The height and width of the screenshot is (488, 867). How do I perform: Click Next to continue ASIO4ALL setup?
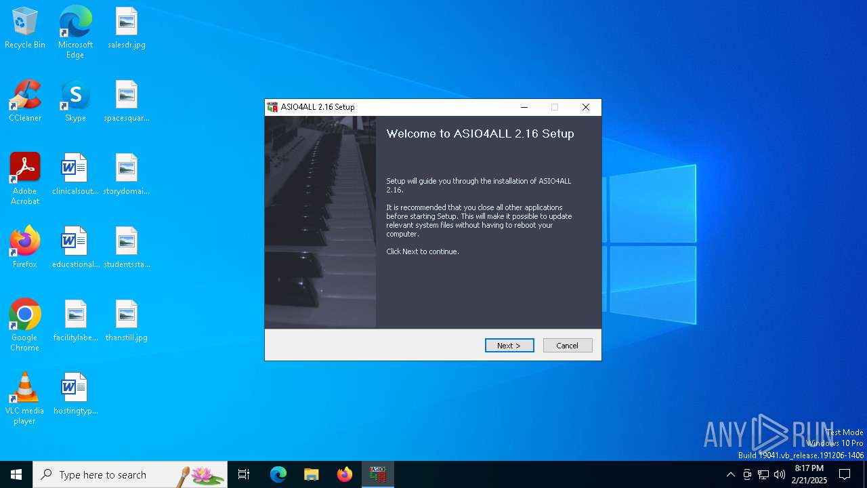(509, 346)
